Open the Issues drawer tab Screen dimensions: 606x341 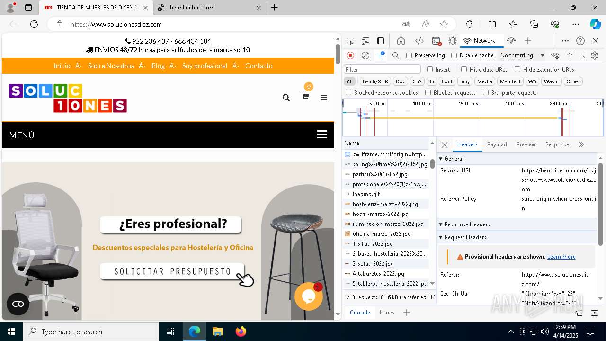[387, 313]
